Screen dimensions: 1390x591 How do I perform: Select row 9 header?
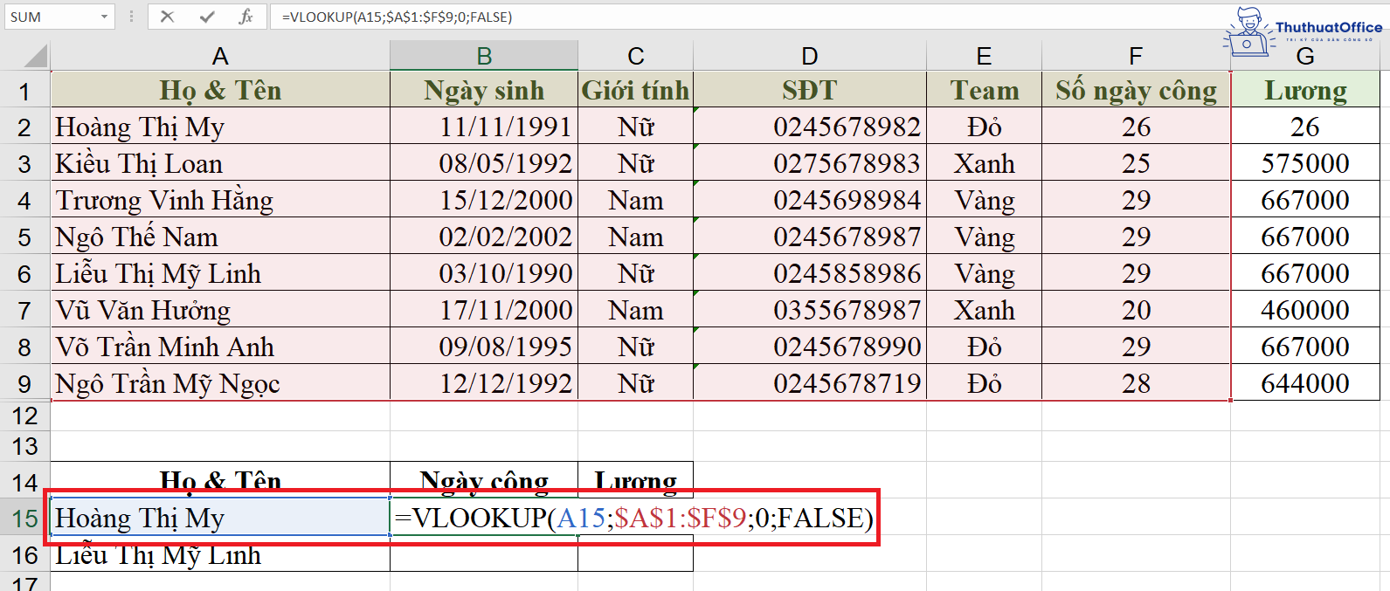coord(24,383)
